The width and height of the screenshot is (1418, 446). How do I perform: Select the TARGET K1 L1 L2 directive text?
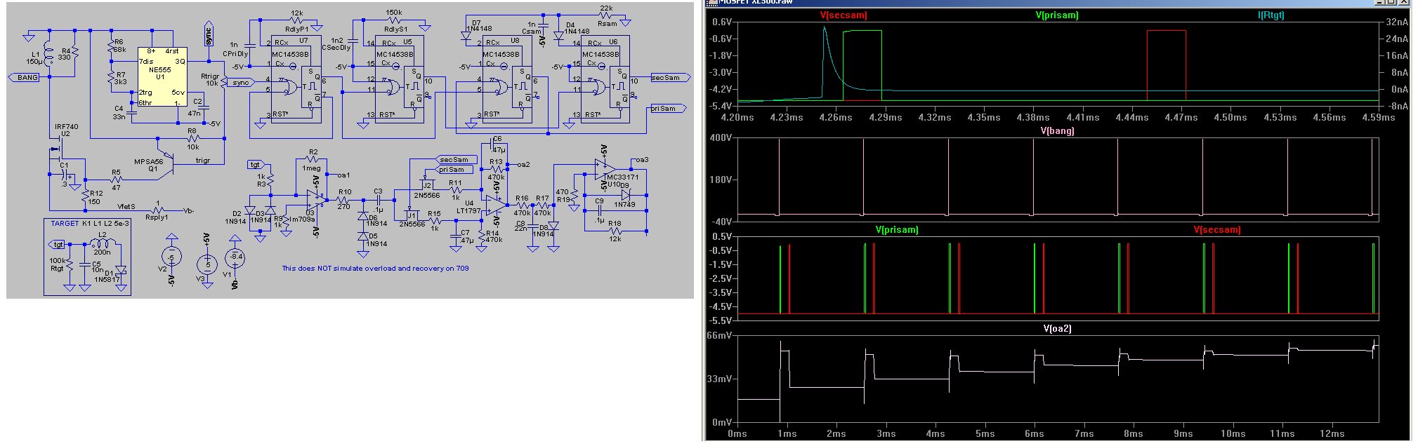click(x=90, y=224)
